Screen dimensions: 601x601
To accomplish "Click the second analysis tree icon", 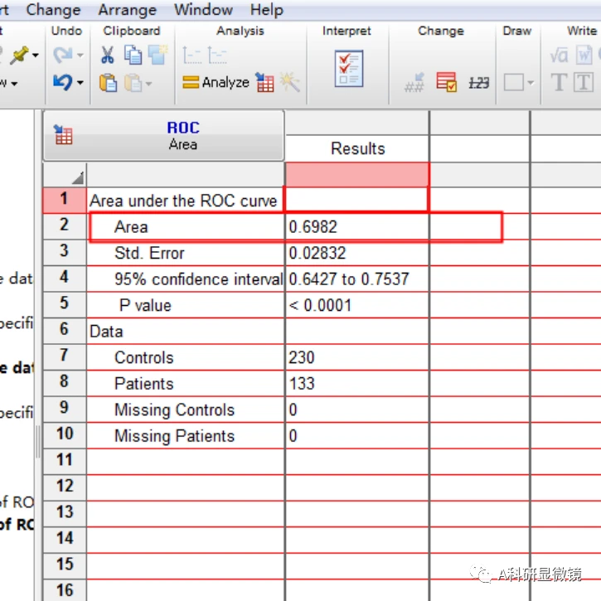I will tap(217, 56).
